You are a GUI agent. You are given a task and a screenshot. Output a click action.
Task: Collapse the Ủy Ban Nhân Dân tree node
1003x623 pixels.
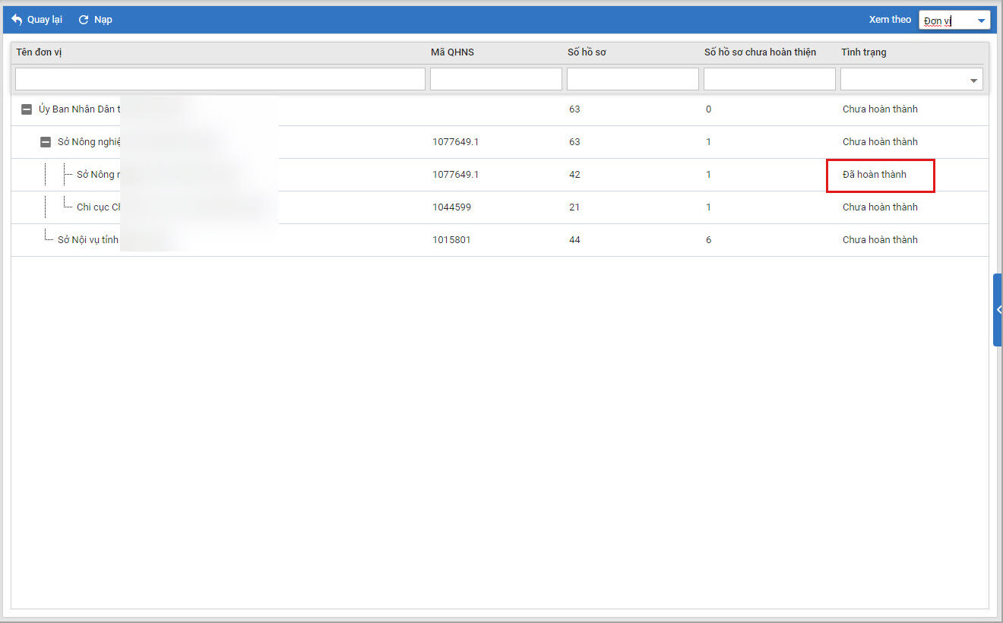tap(27, 109)
